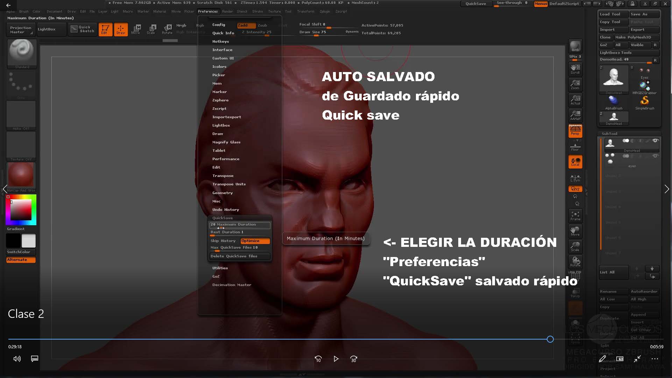
Task: Expand the Performance preferences section
Action: tap(226, 159)
